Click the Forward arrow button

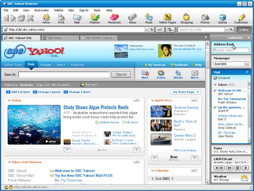click(13, 18)
